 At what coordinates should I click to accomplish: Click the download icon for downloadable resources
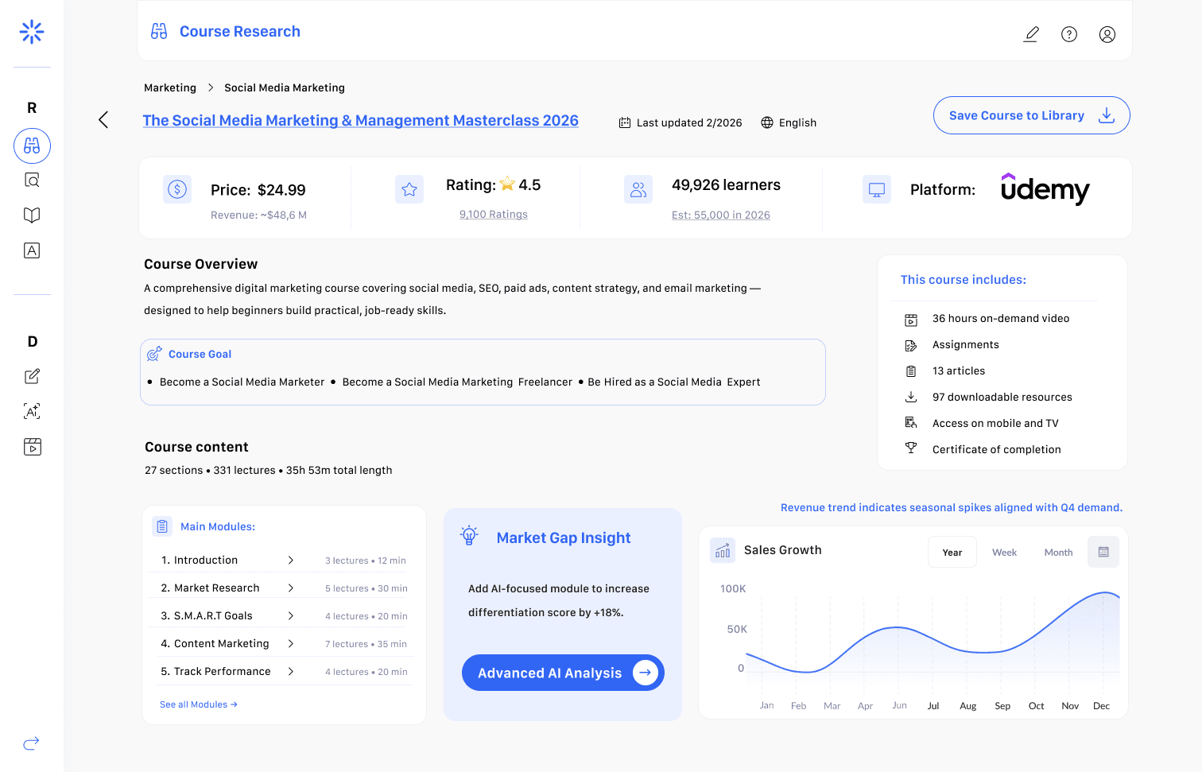pyautogui.click(x=911, y=397)
